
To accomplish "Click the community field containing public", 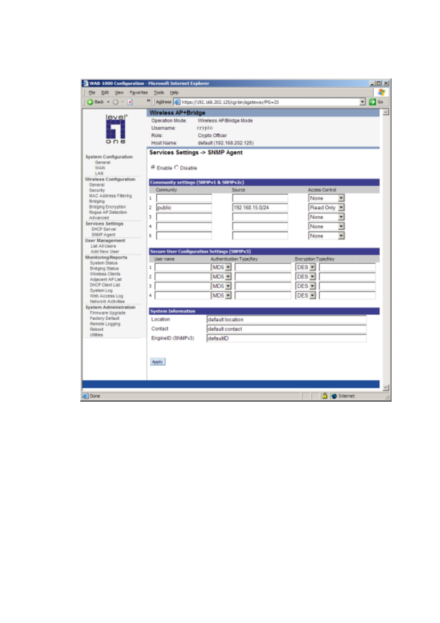I will (x=184, y=208).
